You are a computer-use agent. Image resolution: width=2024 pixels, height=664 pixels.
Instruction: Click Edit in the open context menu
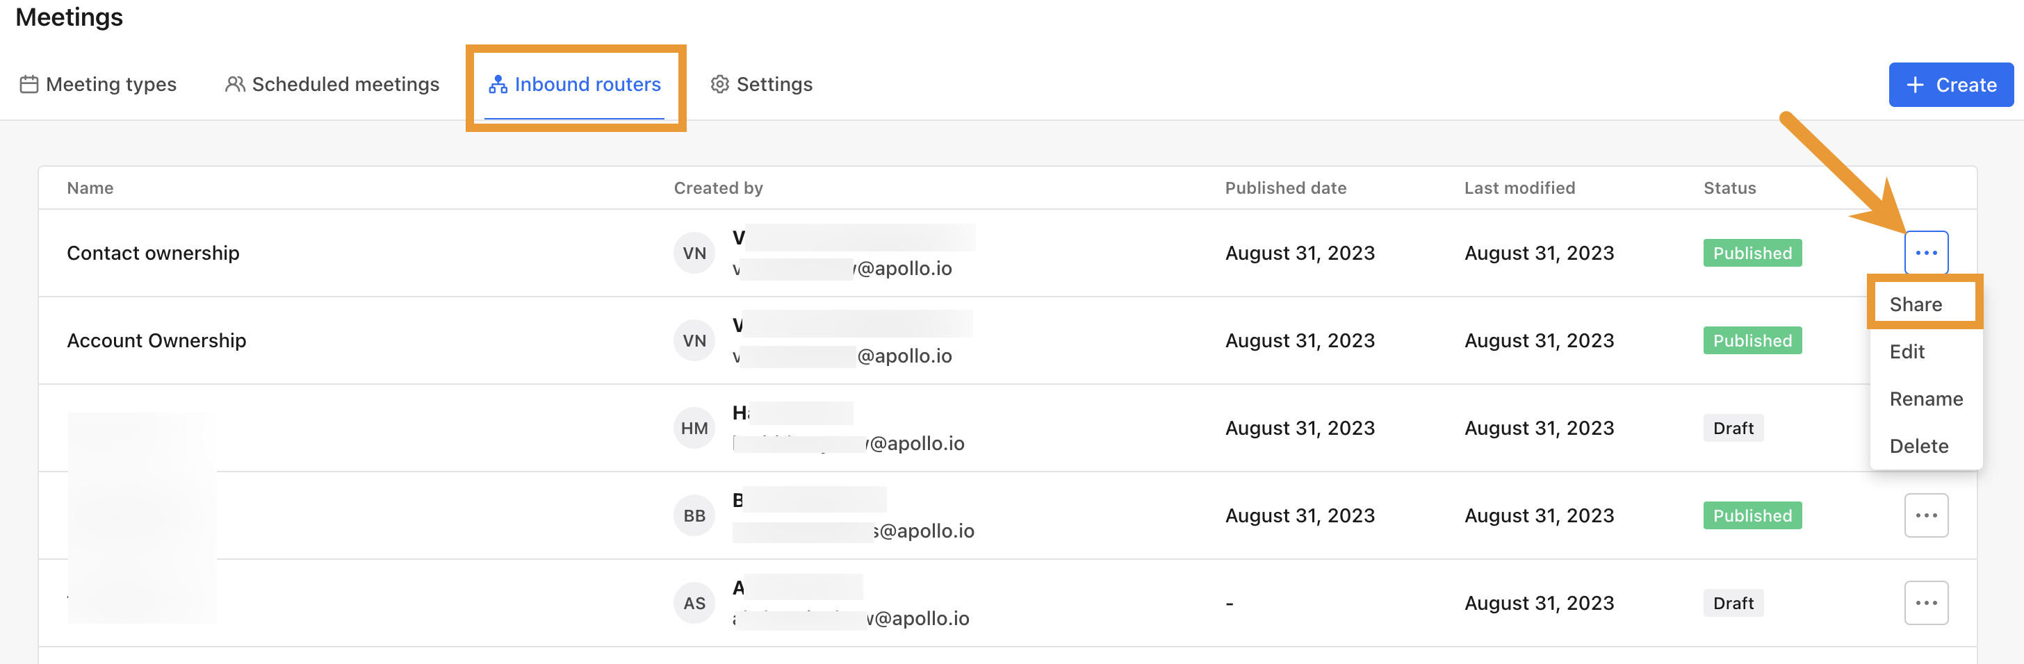[x=1908, y=351]
